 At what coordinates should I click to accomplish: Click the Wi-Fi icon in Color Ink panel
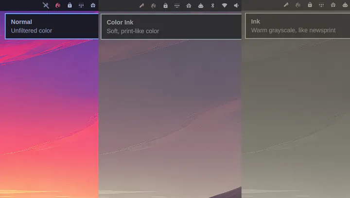pyautogui.click(x=224, y=5)
